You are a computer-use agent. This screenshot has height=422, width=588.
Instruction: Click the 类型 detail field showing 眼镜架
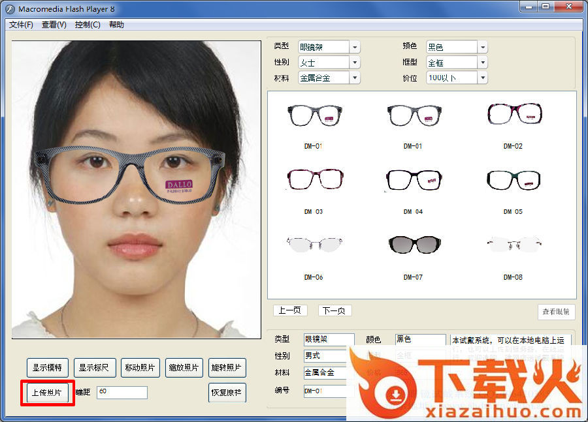point(329,339)
